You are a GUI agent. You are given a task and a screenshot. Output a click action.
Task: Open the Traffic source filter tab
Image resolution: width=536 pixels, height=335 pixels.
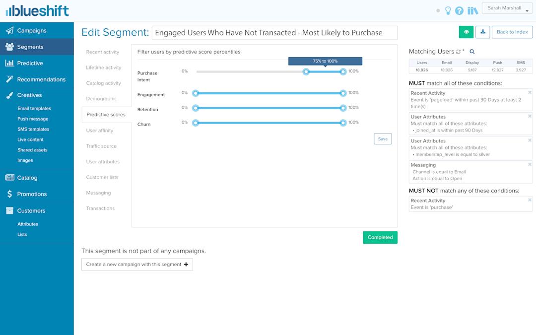coord(101,146)
